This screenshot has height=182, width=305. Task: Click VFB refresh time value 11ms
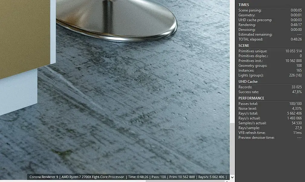(x=297, y=133)
